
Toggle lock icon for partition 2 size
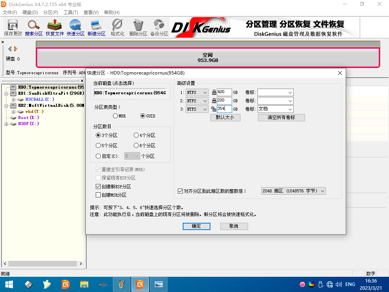coord(214,100)
